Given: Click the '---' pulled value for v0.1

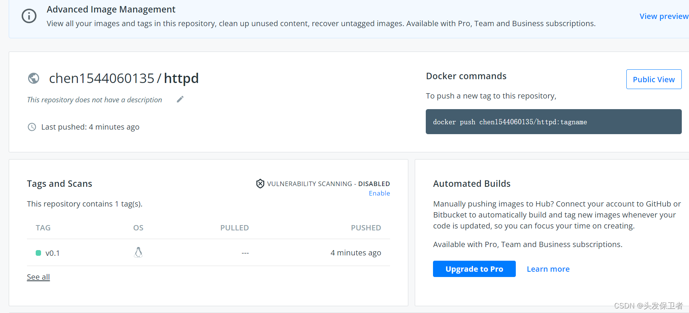Looking at the screenshot, I should pos(245,253).
